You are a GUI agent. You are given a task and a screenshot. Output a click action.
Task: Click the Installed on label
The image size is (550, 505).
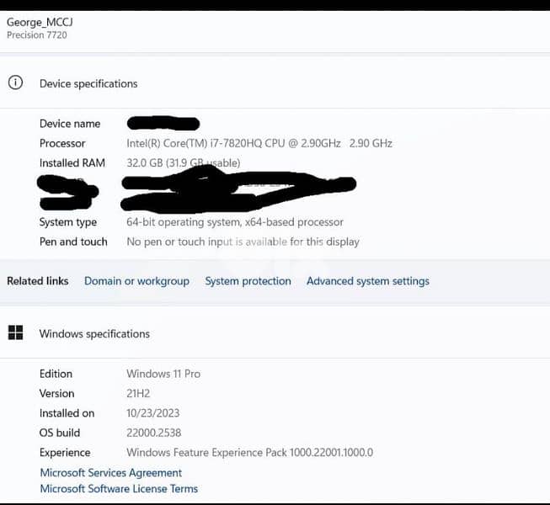click(67, 412)
